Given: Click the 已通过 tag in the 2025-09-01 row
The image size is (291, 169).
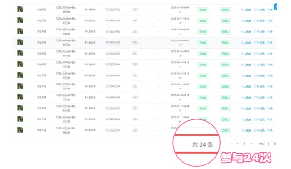Looking at the screenshot, I should coord(226,86).
